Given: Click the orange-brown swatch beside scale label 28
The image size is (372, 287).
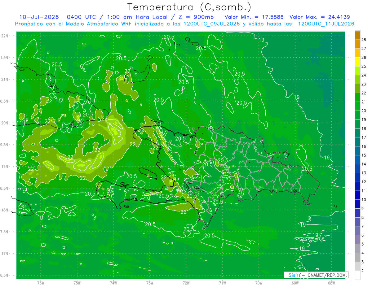Looking at the screenshot, I should tap(357, 35).
